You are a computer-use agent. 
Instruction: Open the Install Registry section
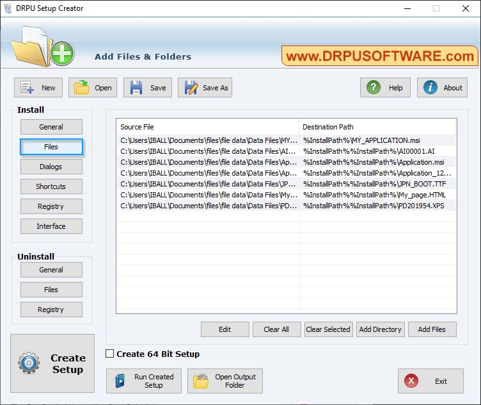click(51, 206)
